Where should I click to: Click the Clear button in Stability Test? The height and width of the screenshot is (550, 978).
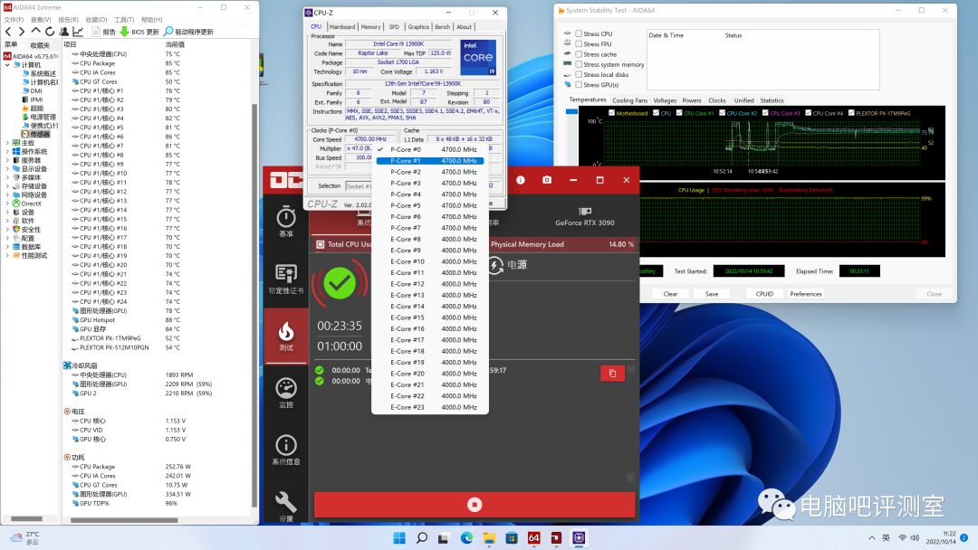670,294
